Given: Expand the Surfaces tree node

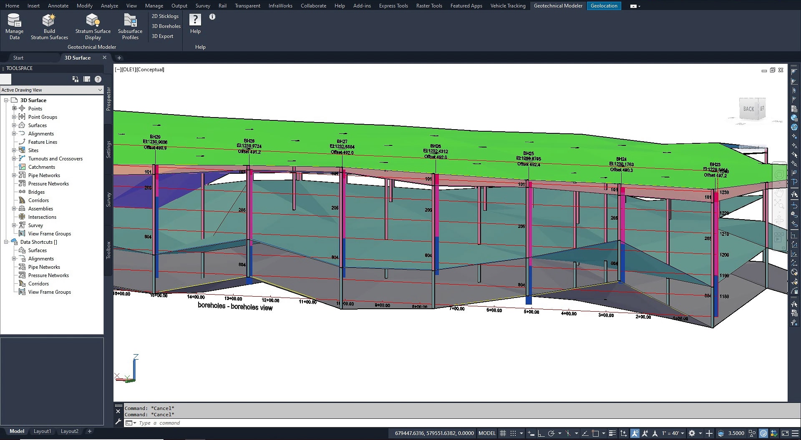Looking at the screenshot, I should tap(14, 125).
